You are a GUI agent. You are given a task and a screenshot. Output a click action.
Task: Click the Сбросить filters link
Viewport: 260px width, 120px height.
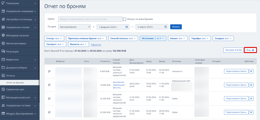(96, 45)
